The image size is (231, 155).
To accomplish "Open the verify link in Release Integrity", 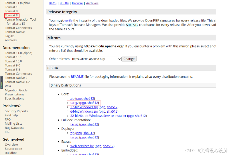I will [x=68, y=20].
